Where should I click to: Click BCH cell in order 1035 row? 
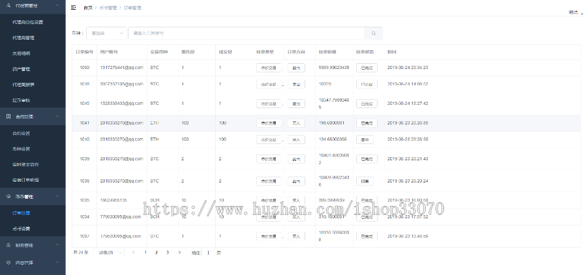click(x=155, y=201)
